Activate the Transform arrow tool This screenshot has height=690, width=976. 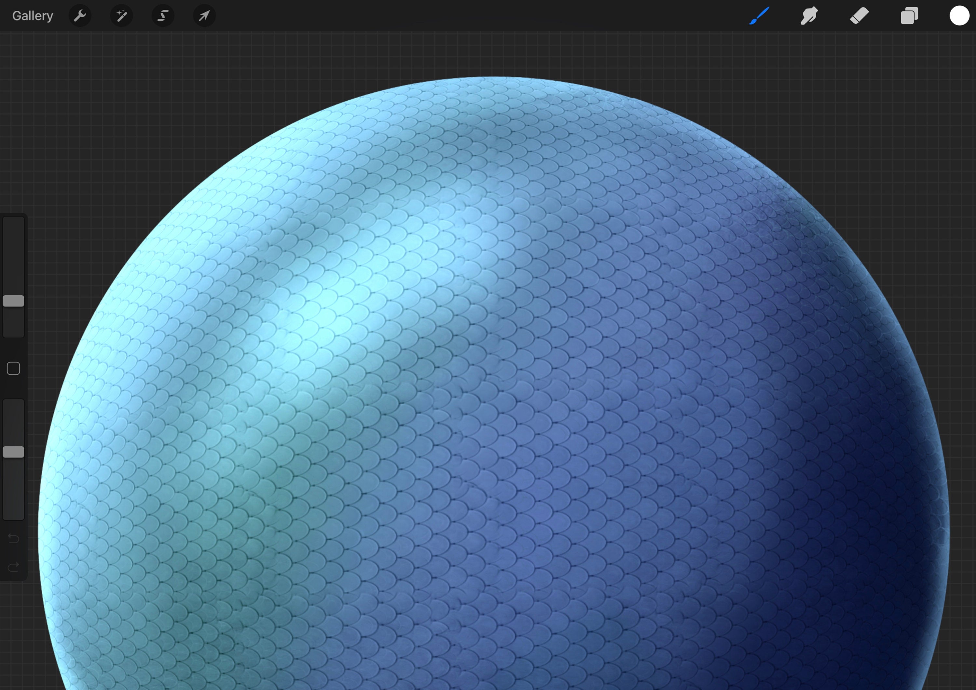click(x=204, y=16)
